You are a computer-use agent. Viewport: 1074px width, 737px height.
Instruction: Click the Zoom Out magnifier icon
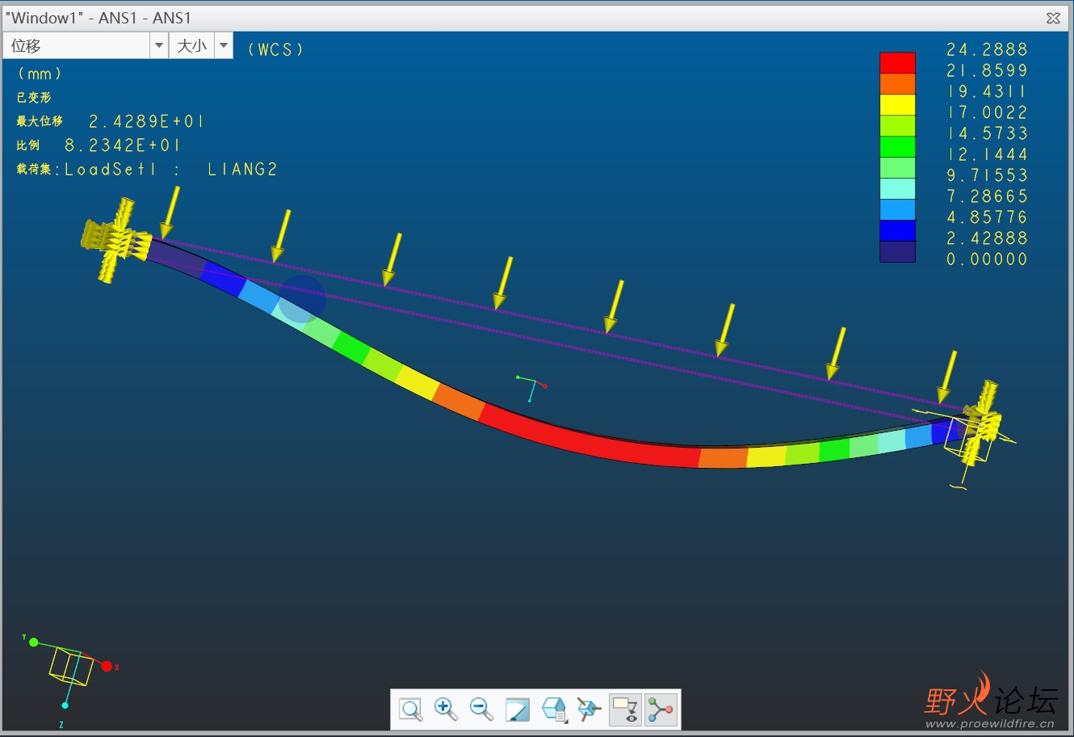point(481,710)
